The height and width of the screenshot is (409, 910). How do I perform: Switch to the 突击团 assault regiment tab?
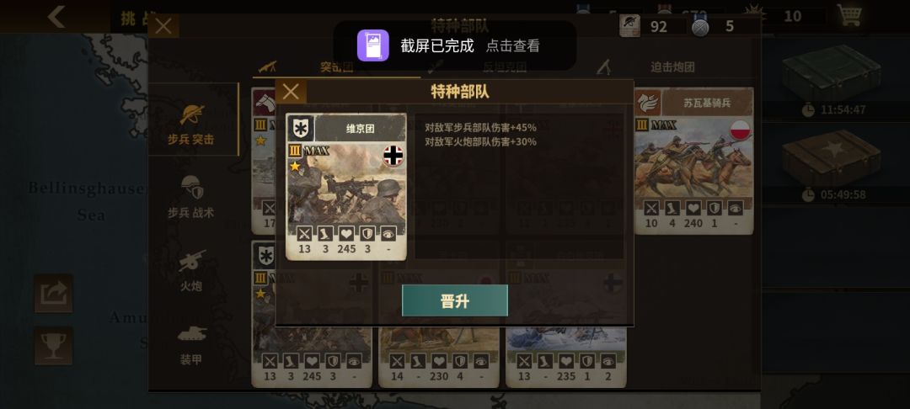(x=336, y=67)
